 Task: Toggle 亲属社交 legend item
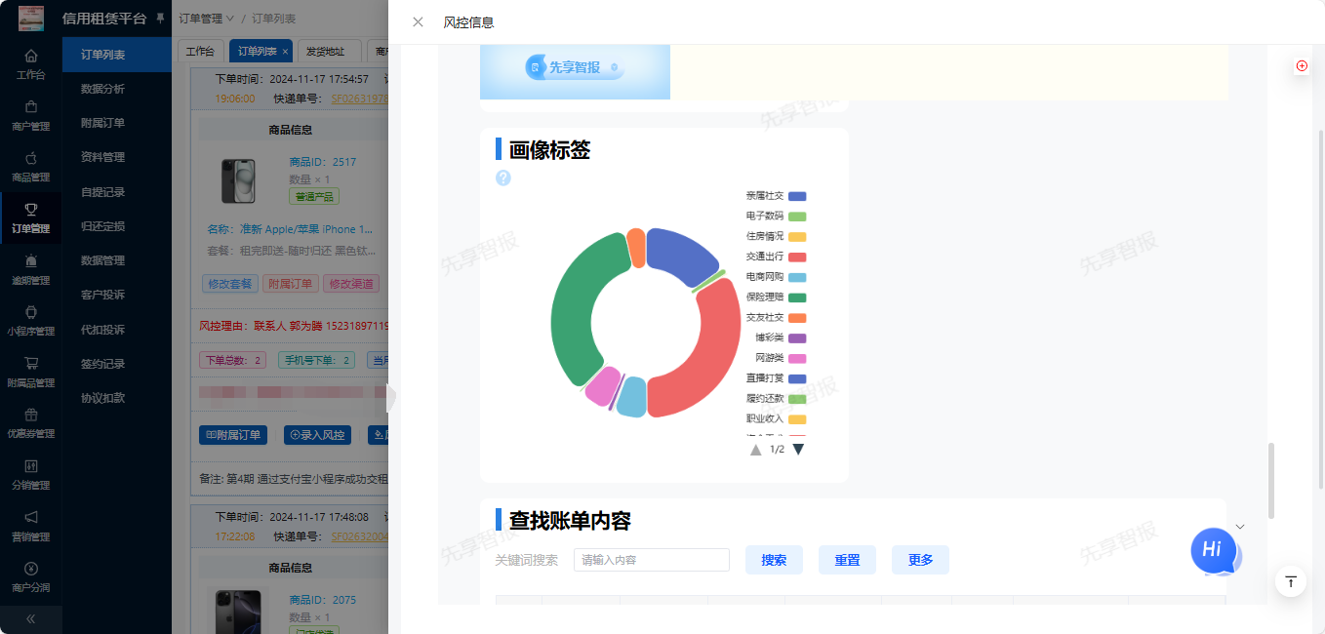point(776,196)
